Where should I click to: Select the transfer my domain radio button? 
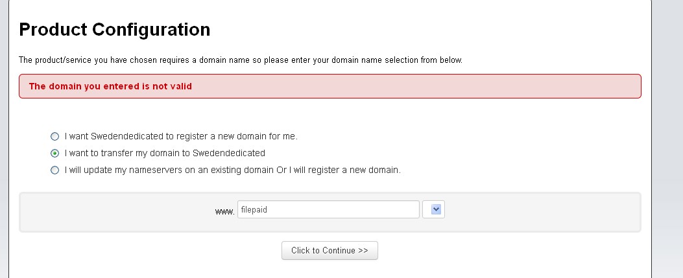click(54, 154)
